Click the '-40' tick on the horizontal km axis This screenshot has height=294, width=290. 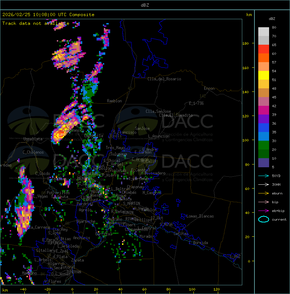[23, 289]
